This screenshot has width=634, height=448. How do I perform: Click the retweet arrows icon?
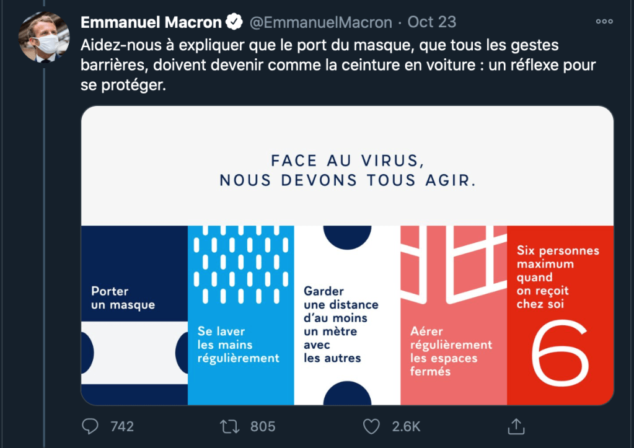coord(231,426)
